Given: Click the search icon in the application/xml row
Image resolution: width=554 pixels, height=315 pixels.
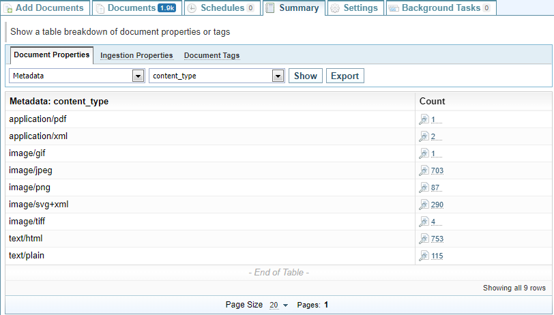Looking at the screenshot, I should click(424, 136).
